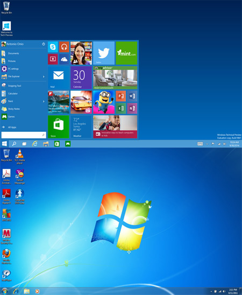This screenshot has height=295, width=242.
Task: Launch the Twitter tile
Action: 104,53
